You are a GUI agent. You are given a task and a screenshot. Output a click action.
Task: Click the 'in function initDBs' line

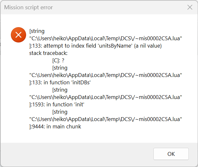tap(62, 82)
